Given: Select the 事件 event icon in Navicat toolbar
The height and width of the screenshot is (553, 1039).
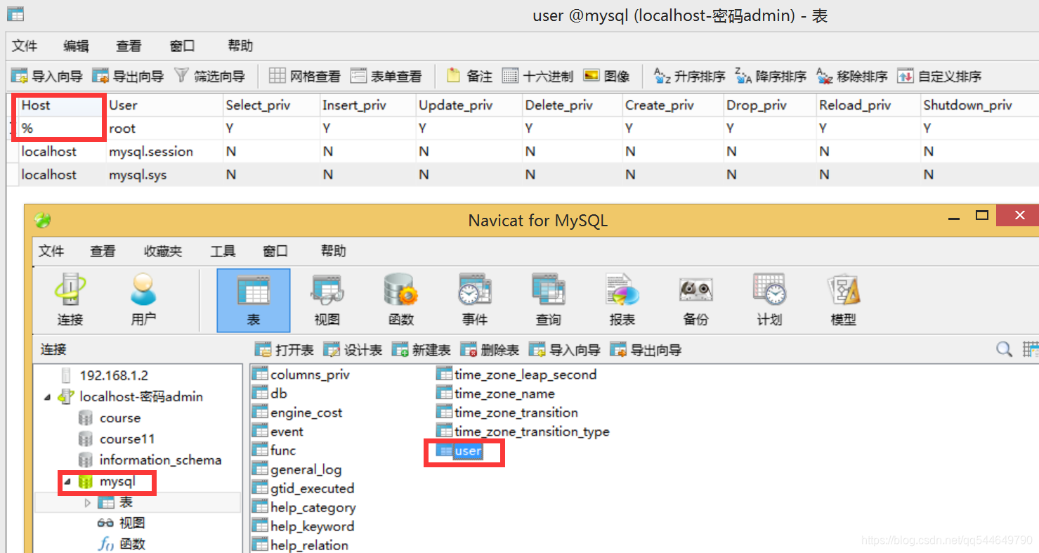Looking at the screenshot, I should [x=475, y=300].
